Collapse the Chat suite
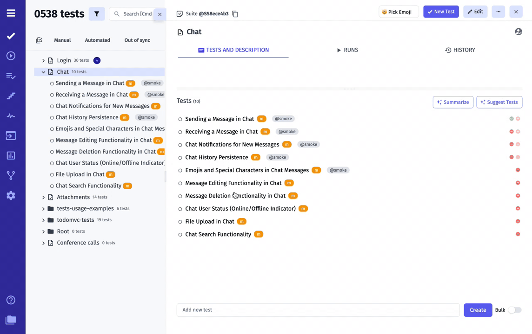Viewport: 532px width, 334px height. coord(43,72)
